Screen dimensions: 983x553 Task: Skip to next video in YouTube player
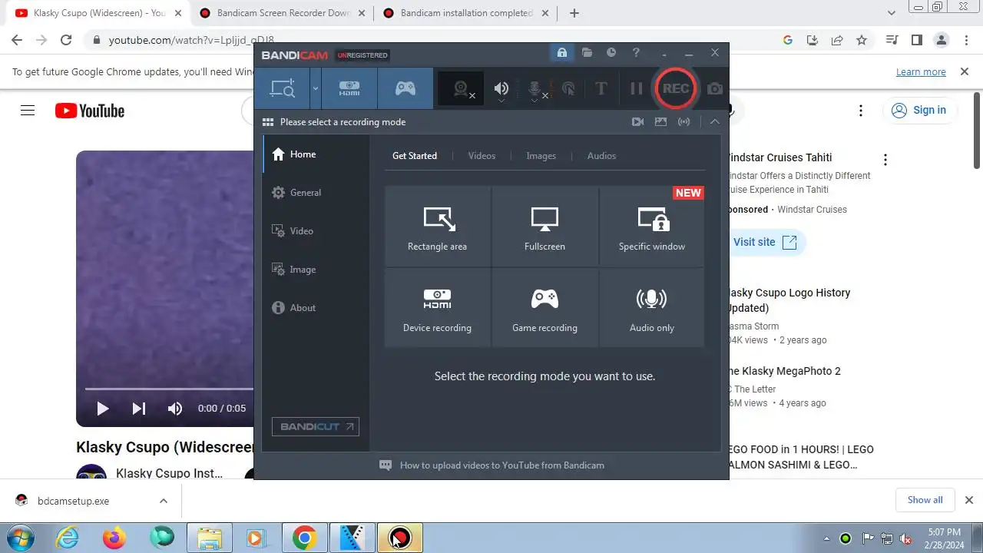[139, 409]
